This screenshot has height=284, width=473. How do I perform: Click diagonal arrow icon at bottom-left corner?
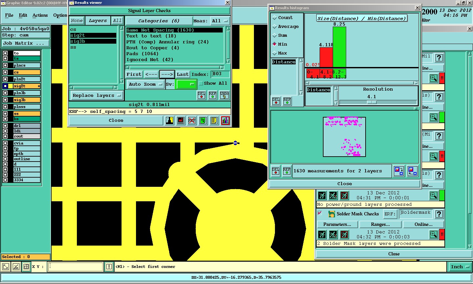6,267
